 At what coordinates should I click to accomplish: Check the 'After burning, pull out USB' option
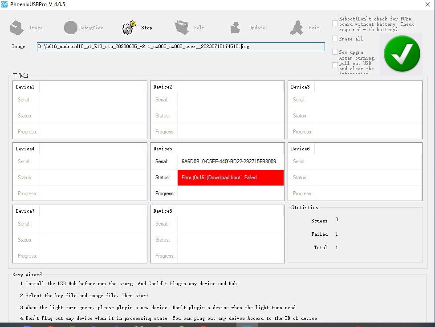pyautogui.click(x=335, y=65)
